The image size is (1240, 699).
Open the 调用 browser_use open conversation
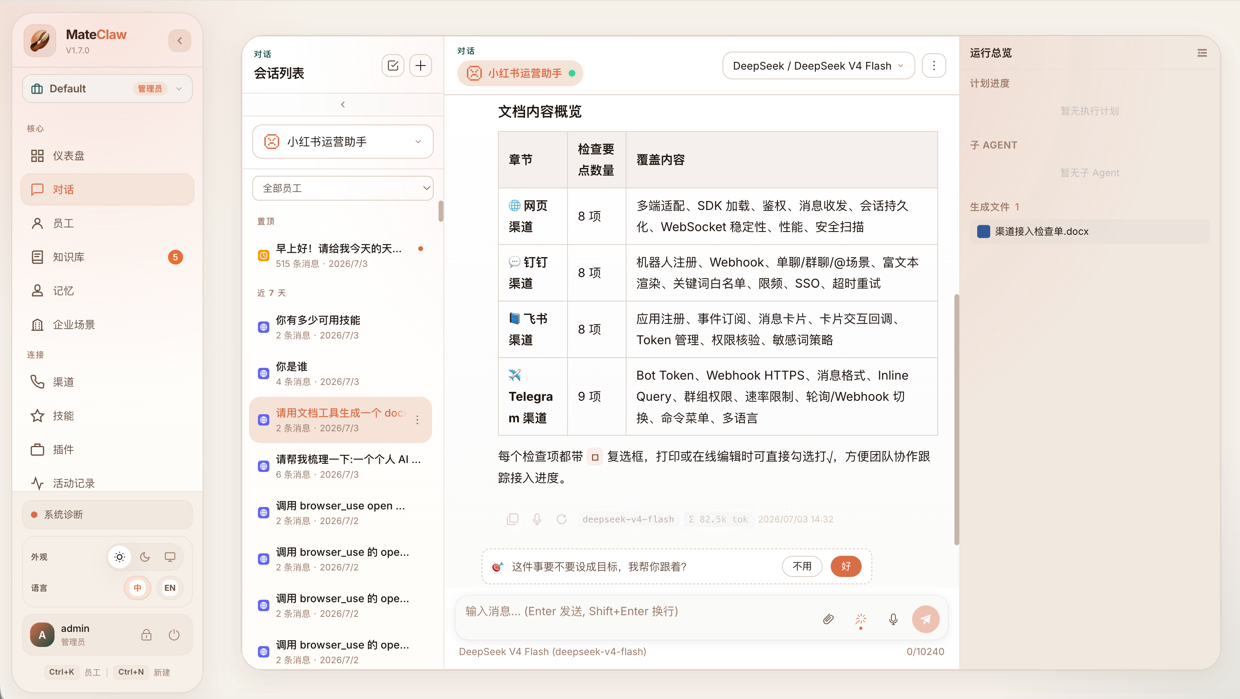click(x=341, y=512)
